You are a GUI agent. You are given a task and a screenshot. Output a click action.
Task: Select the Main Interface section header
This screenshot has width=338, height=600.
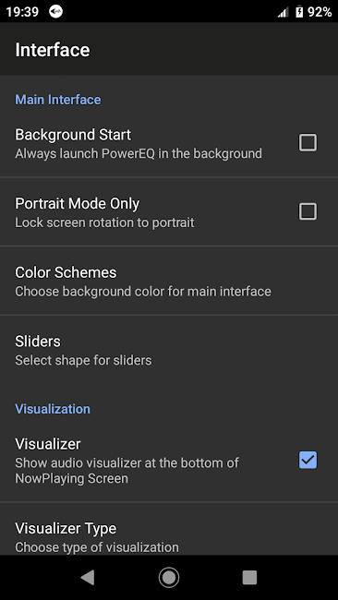coord(58,100)
